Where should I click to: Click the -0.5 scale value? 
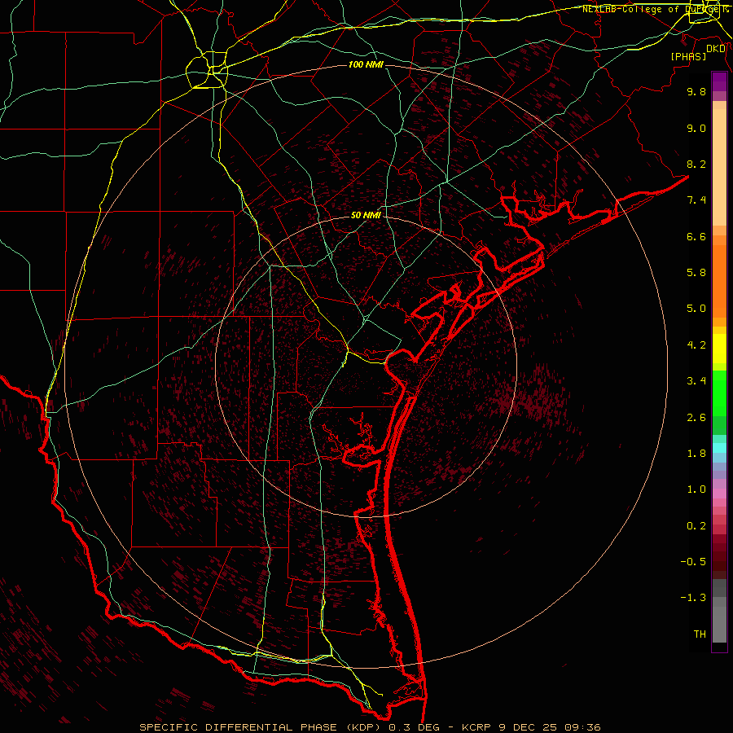(693, 562)
